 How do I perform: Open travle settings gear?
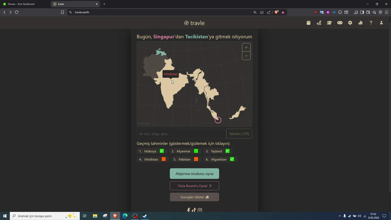(x=350, y=23)
